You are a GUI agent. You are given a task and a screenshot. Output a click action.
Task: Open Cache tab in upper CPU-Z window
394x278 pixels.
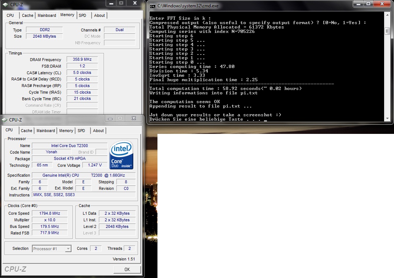pyautogui.click(x=27, y=15)
